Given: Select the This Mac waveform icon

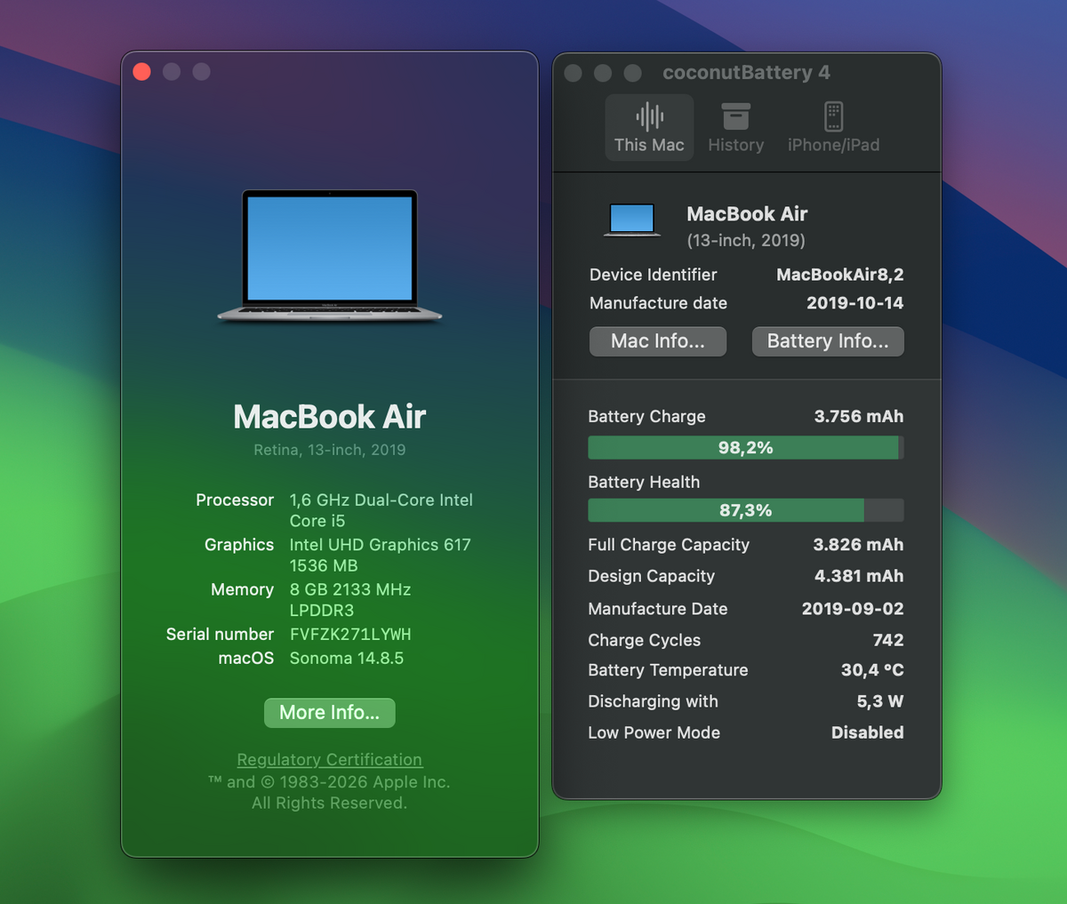Looking at the screenshot, I should (649, 116).
